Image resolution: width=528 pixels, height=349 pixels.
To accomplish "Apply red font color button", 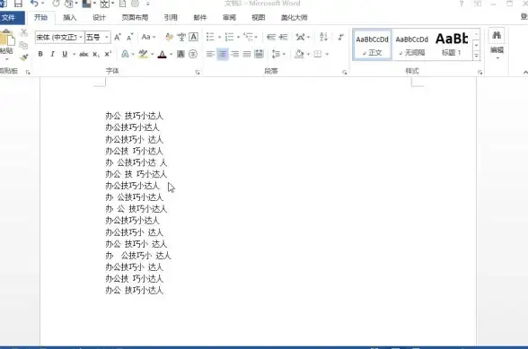I will coord(162,54).
